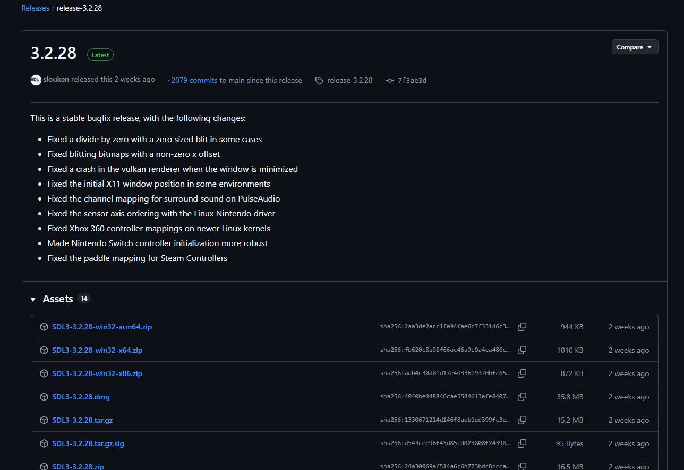The width and height of the screenshot is (684, 470).
Task: Click hash text starting sha256:fb620c8a98f66ac
Action: [x=445, y=350]
